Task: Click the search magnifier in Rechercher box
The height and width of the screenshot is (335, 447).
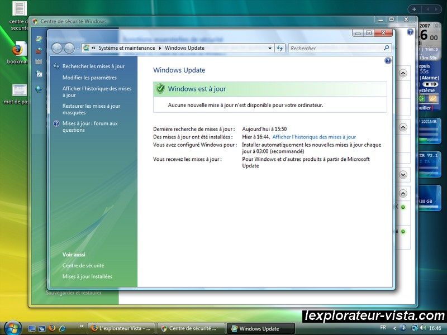Action: (386, 48)
